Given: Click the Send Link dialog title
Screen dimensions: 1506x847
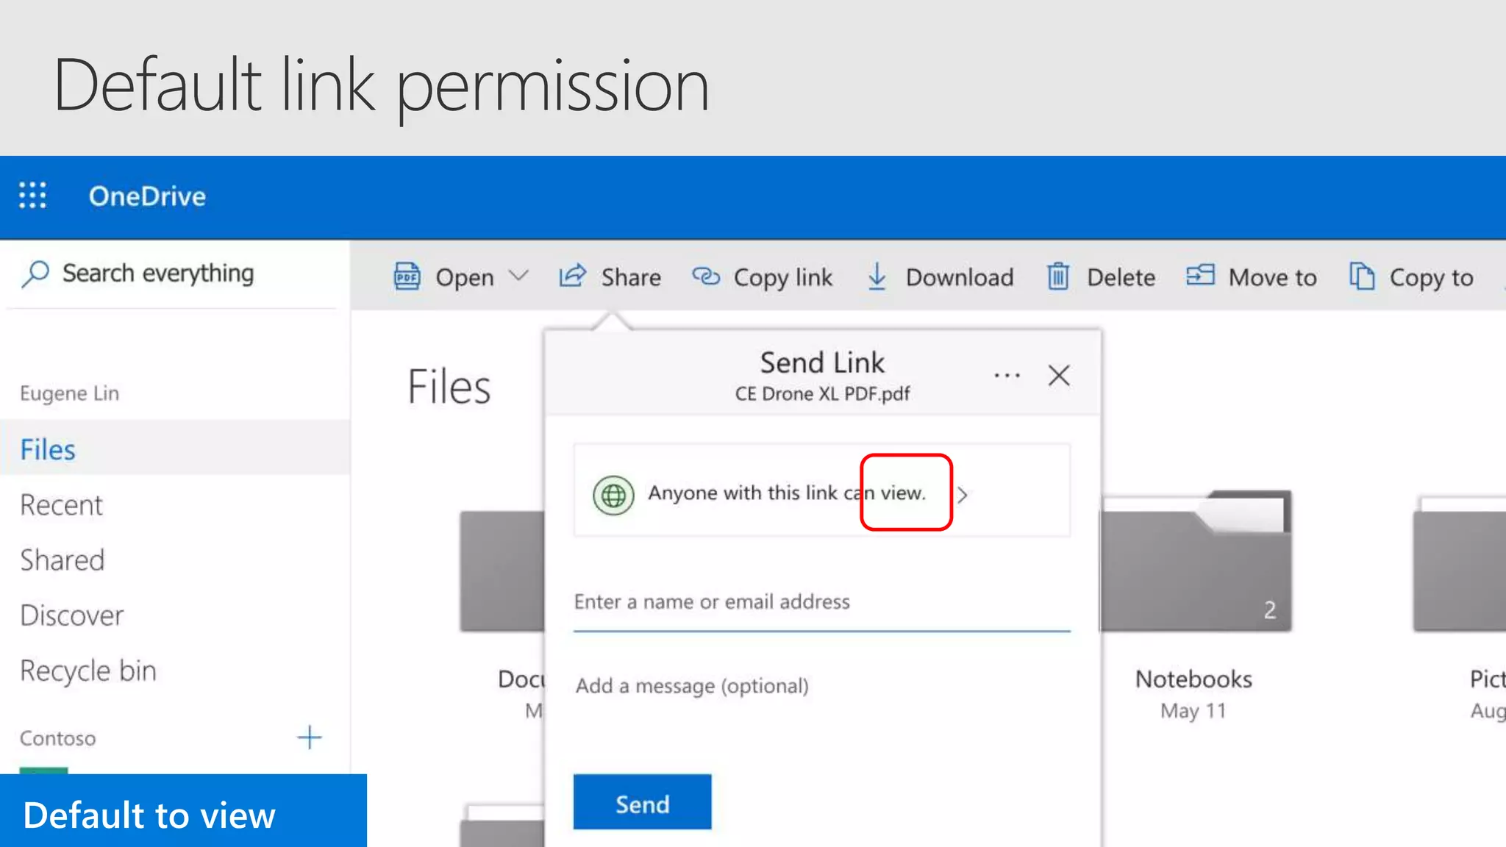Looking at the screenshot, I should pos(822,362).
